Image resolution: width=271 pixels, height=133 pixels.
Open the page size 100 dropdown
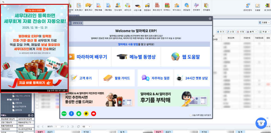(x=86, y=127)
